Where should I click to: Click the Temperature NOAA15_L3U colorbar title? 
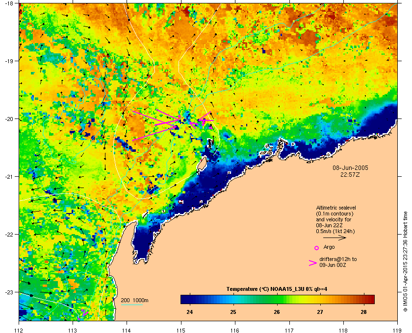(x=277, y=289)
